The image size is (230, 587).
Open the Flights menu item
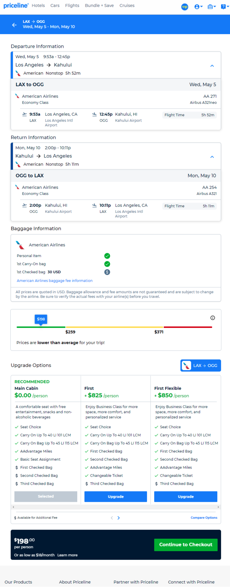[x=72, y=6]
